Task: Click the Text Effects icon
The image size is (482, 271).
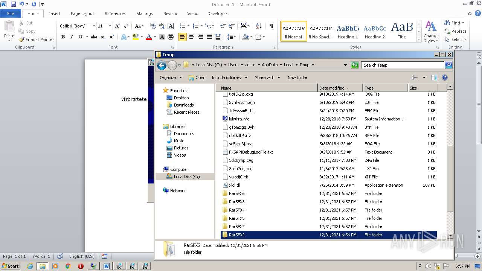Action: (x=124, y=37)
